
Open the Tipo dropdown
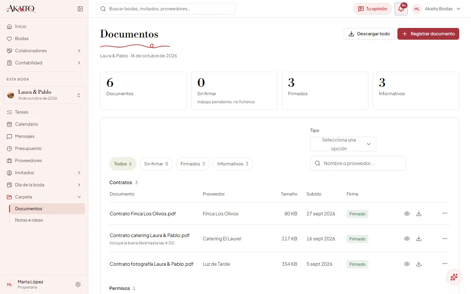coord(343,144)
